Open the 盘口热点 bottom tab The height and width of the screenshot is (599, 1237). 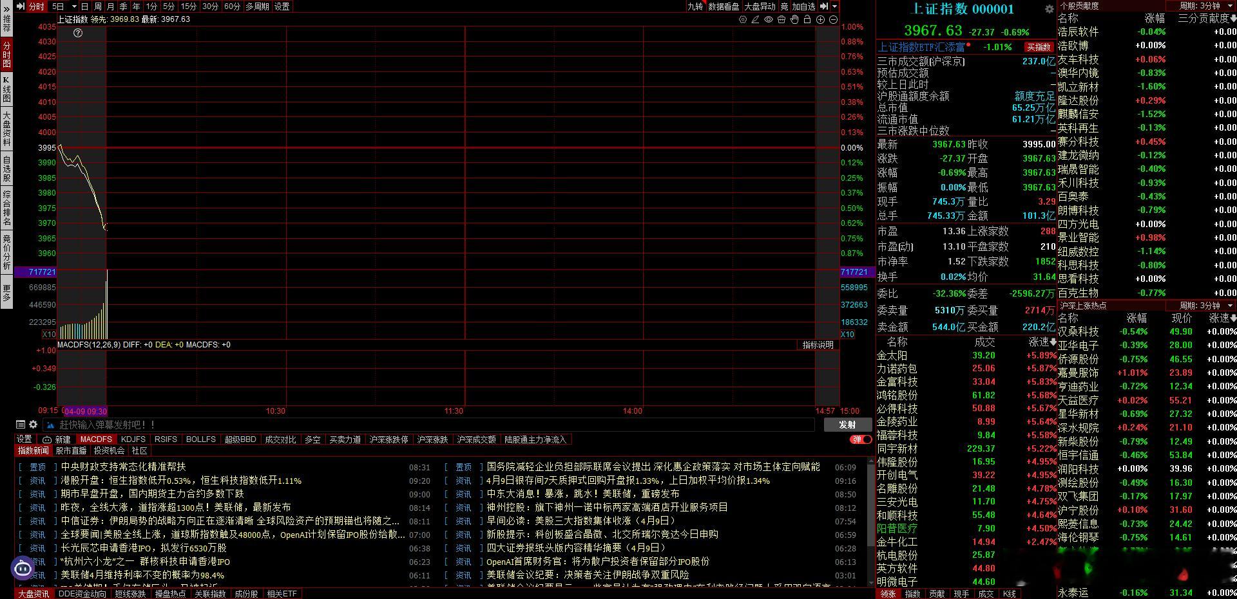click(x=170, y=594)
